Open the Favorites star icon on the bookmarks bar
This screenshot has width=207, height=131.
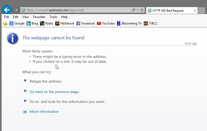5,23
